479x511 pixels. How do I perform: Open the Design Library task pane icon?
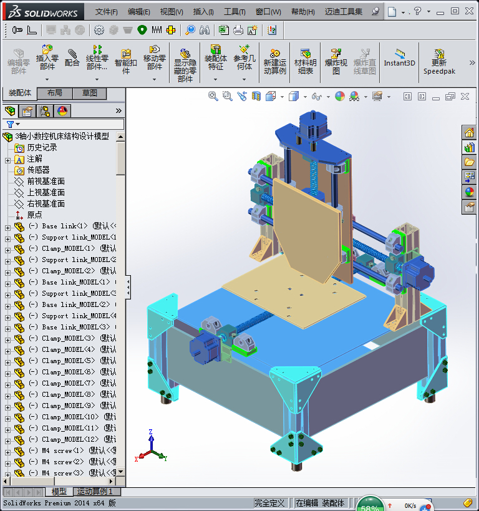pyautogui.click(x=469, y=148)
